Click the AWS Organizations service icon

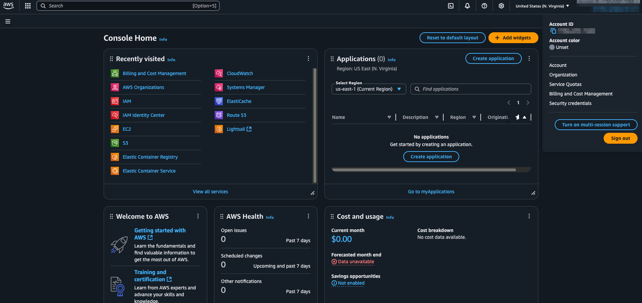point(115,87)
